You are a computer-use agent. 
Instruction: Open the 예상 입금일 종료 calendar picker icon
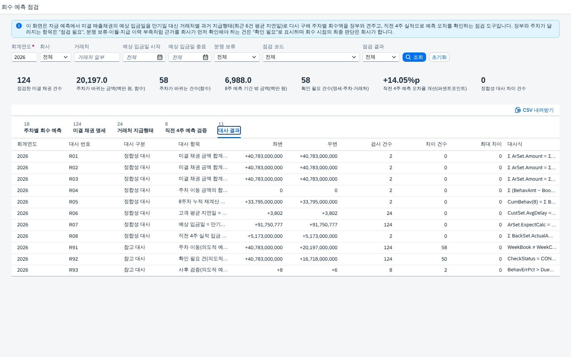pyautogui.click(x=206, y=57)
